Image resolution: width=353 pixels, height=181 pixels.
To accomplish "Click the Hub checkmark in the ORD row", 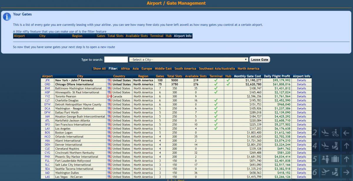I will [228, 84].
